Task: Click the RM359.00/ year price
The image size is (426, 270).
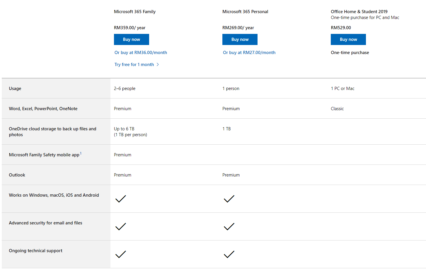Action: 129,28
